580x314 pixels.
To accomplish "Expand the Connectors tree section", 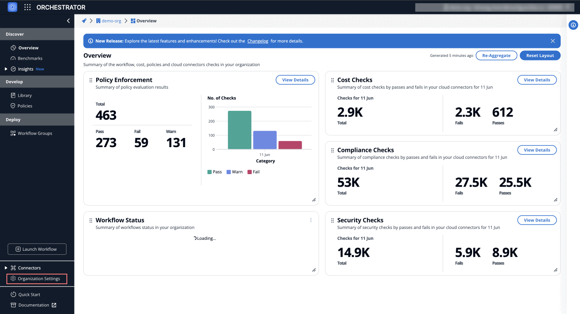I will coord(6,268).
